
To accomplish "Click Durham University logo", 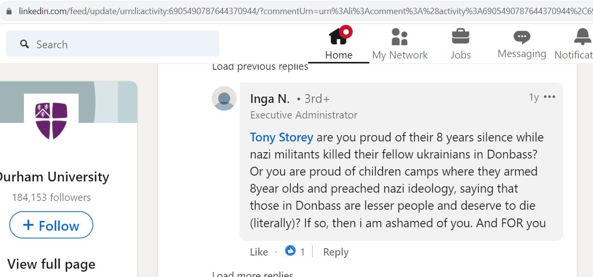I will (51, 120).
